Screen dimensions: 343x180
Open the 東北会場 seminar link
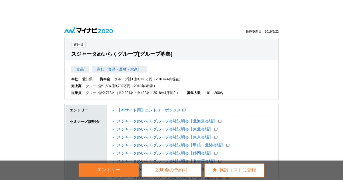pos(165,129)
